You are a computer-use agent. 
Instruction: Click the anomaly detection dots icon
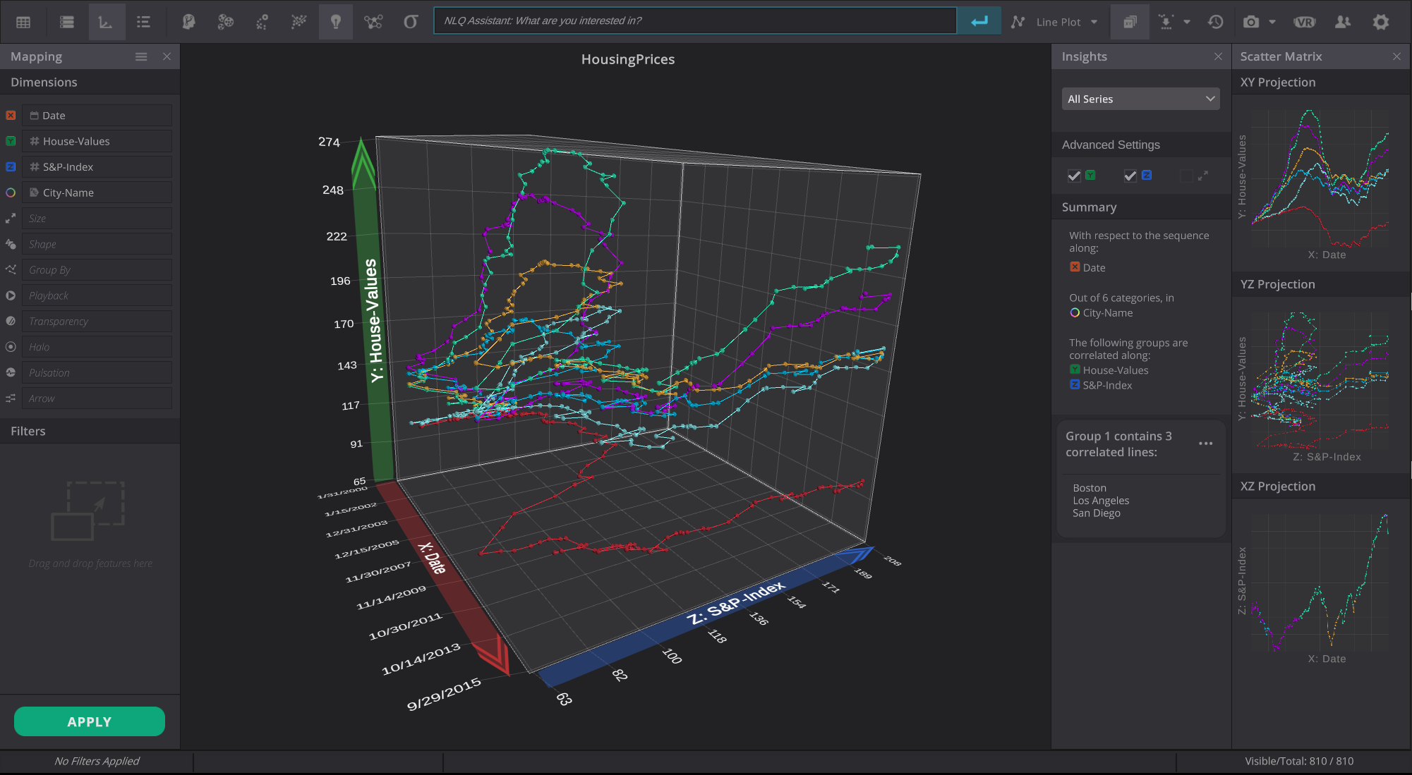point(262,22)
